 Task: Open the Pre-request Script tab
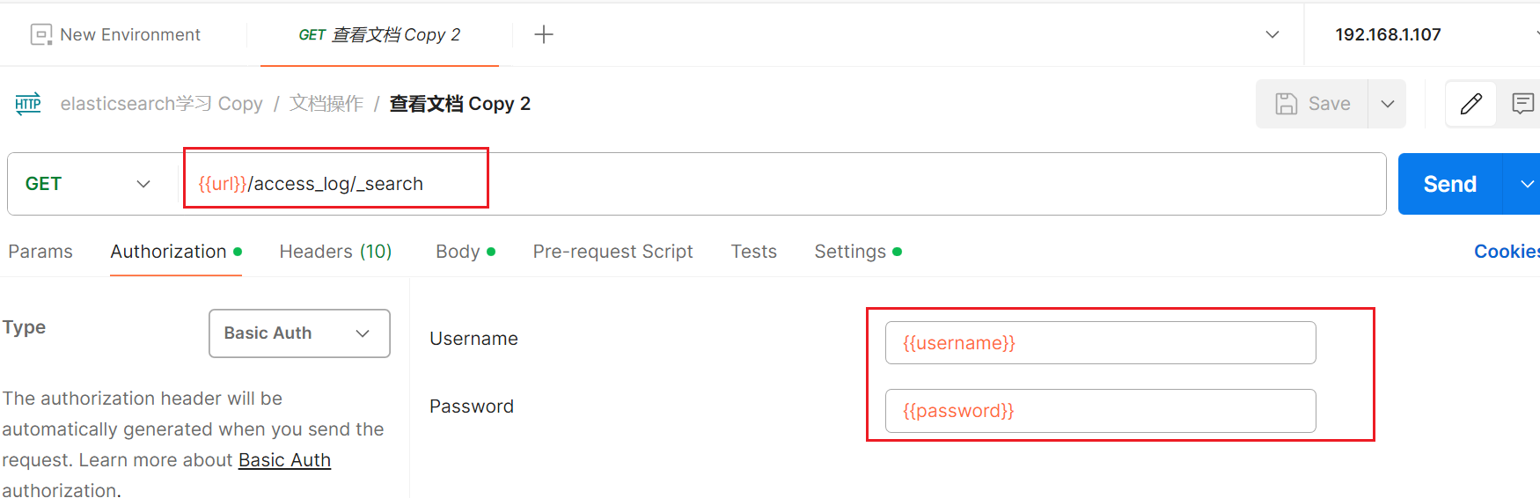tap(612, 252)
